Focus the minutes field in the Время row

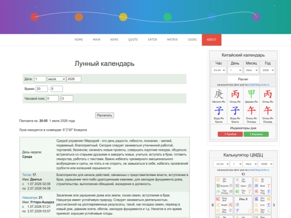[x=57, y=89]
